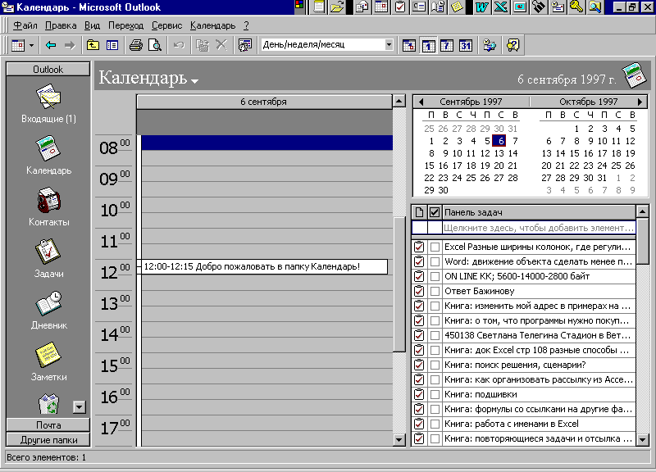Go to next month in date navigator
Screen dimensions: 656x472
pos(640,102)
